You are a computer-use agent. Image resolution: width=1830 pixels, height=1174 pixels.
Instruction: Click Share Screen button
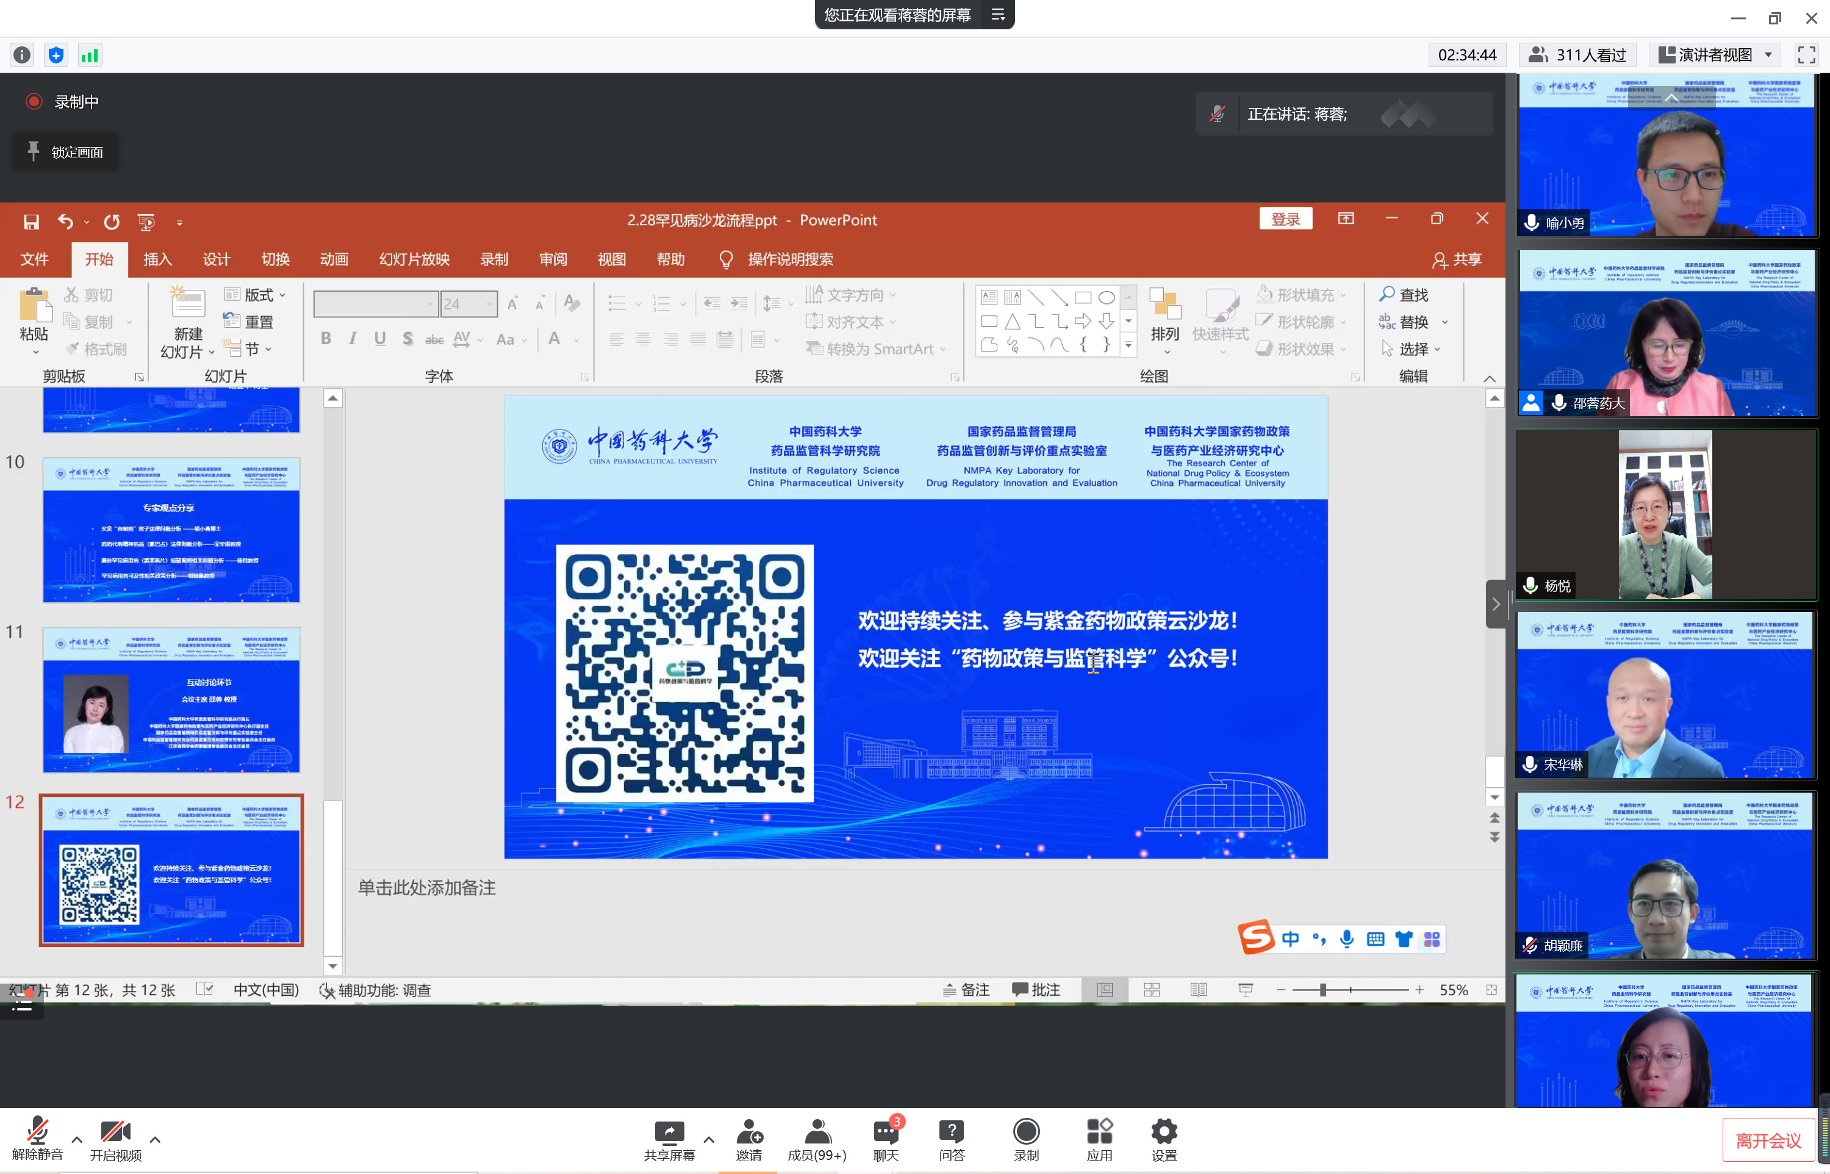click(669, 1140)
